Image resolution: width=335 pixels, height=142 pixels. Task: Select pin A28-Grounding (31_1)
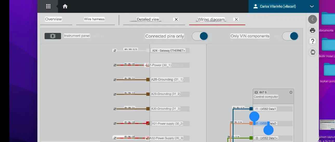pyautogui.click(x=170, y=80)
